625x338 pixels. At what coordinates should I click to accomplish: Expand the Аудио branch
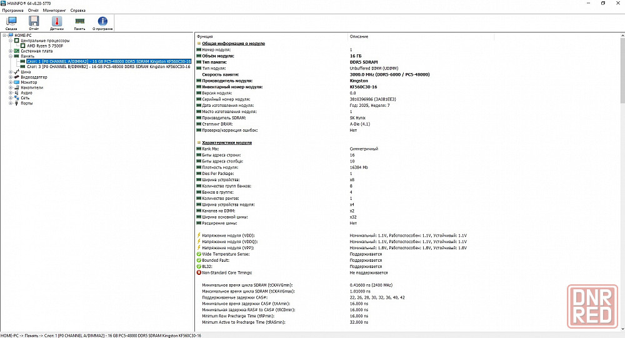click(11, 92)
